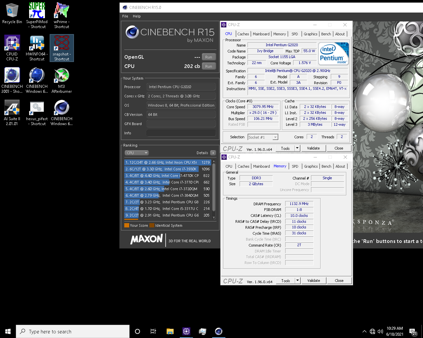Image resolution: width=423 pixels, height=338 pixels.
Task: Select ranking entry Core i5-3317U
Action: click(x=168, y=209)
